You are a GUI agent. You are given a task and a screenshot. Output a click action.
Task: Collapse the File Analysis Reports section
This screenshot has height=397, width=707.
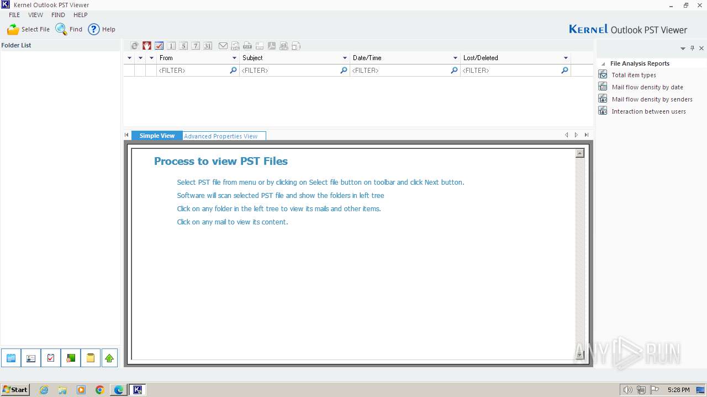click(603, 64)
